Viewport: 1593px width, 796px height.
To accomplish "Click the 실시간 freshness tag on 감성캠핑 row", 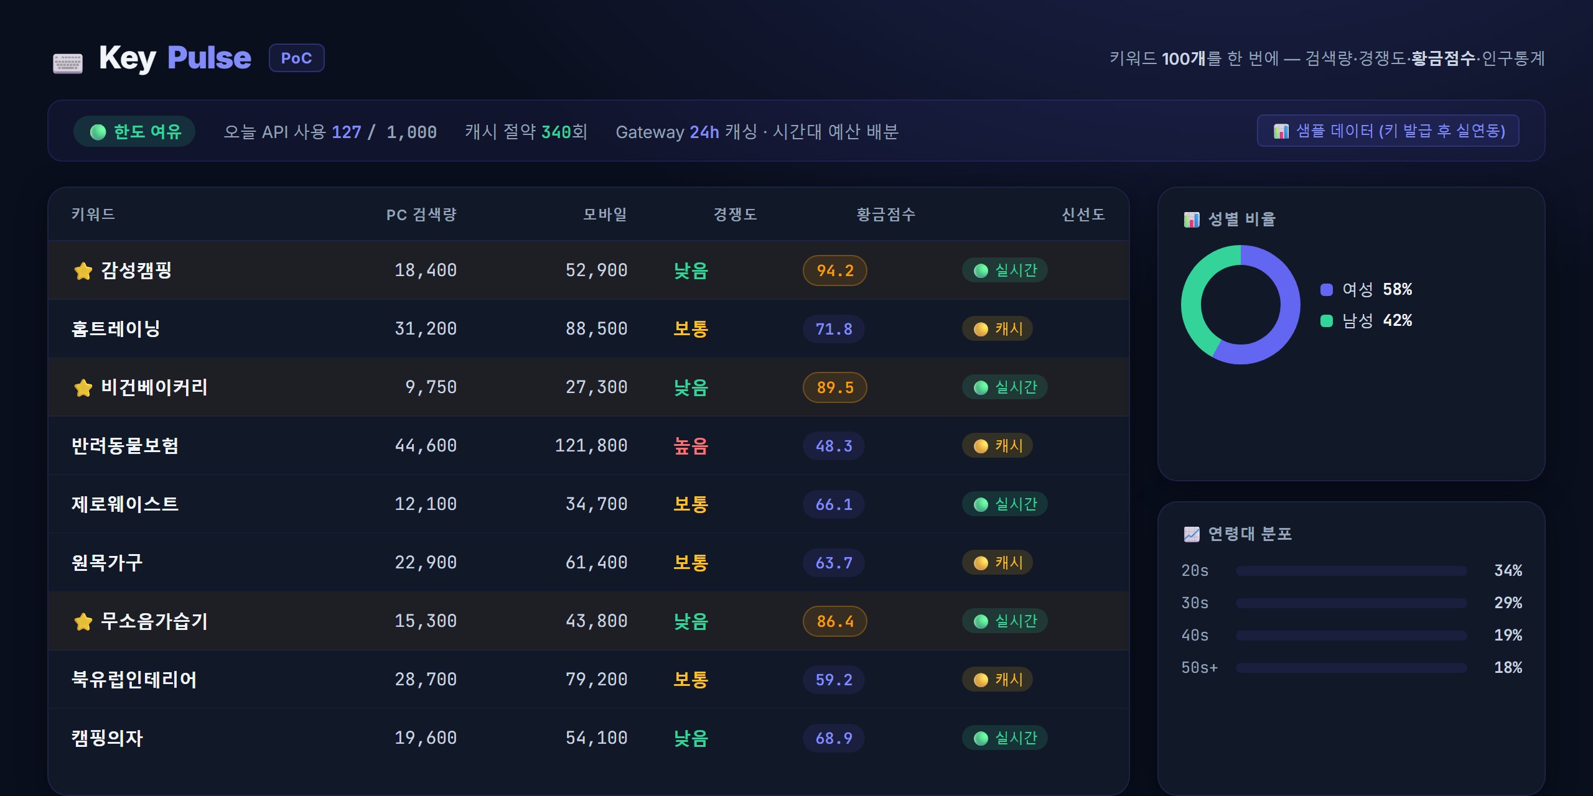I will pyautogui.click(x=1005, y=271).
